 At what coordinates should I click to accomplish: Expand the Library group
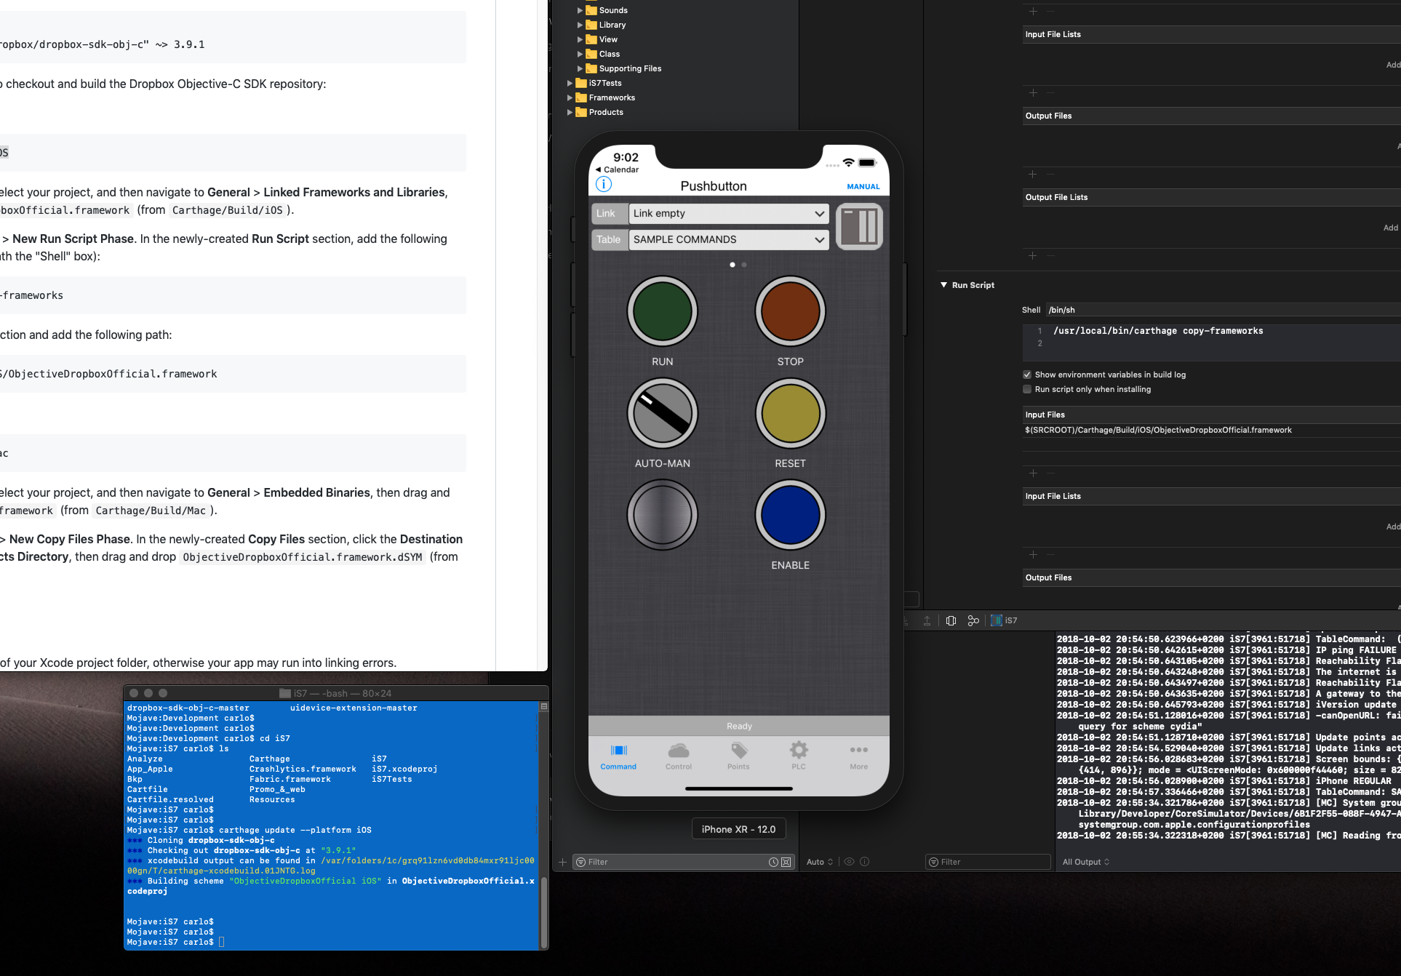580,25
